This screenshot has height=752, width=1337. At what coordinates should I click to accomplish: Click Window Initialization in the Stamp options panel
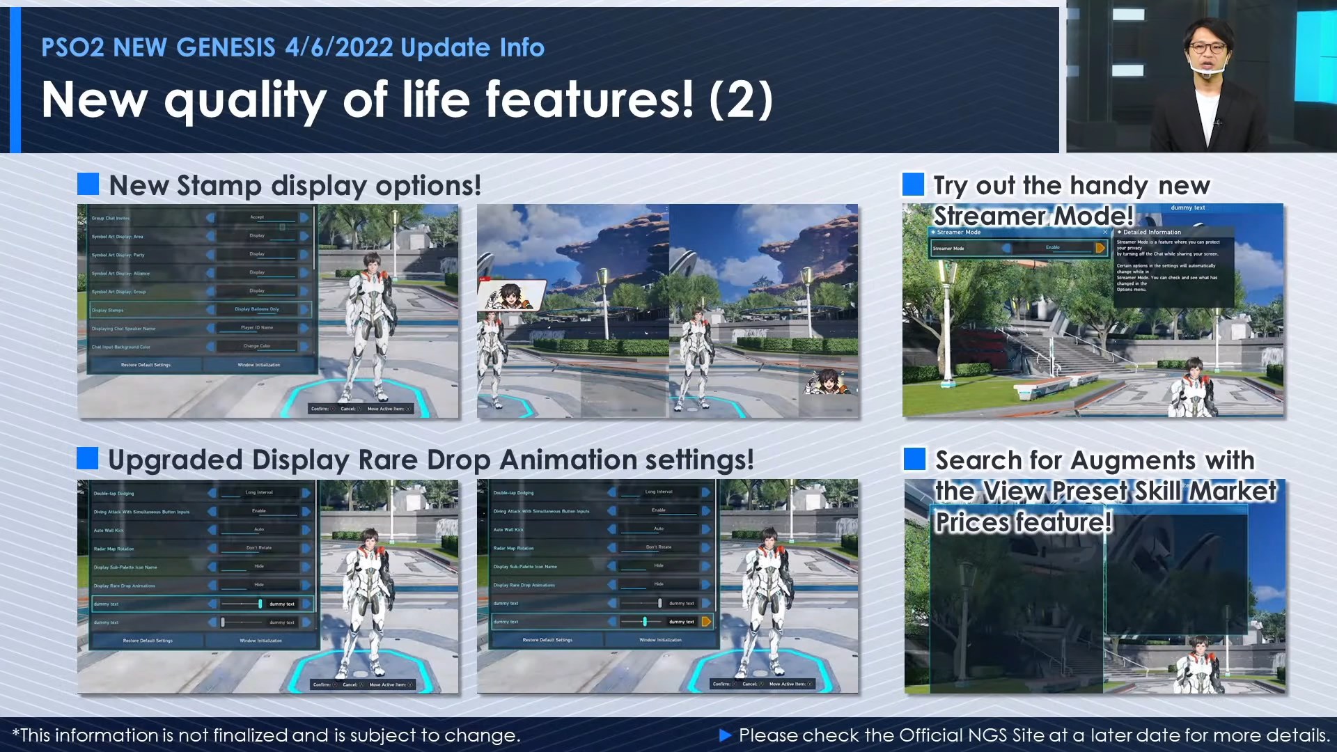tap(259, 365)
